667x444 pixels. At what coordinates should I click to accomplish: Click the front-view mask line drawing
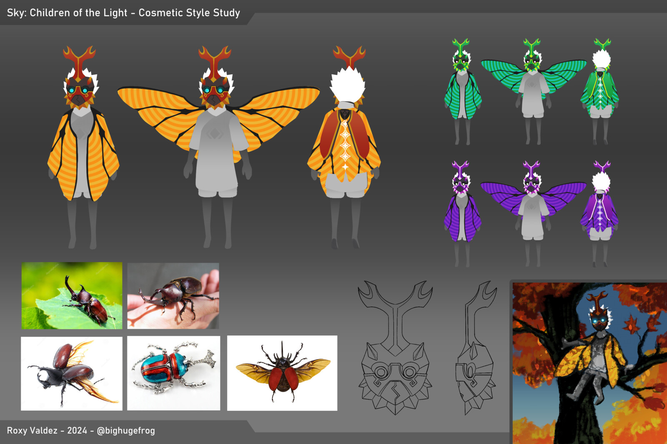click(395, 347)
